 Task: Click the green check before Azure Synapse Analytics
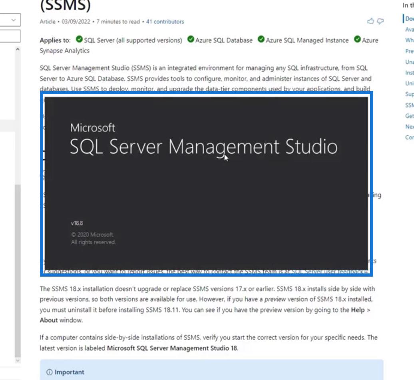point(357,39)
